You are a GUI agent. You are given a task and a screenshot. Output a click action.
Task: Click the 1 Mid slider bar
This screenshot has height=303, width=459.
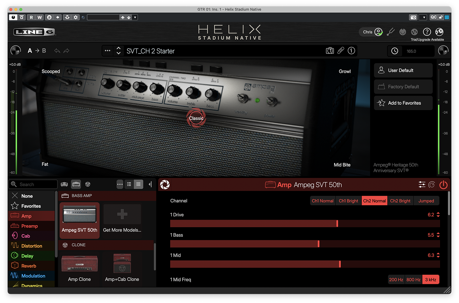click(305, 264)
